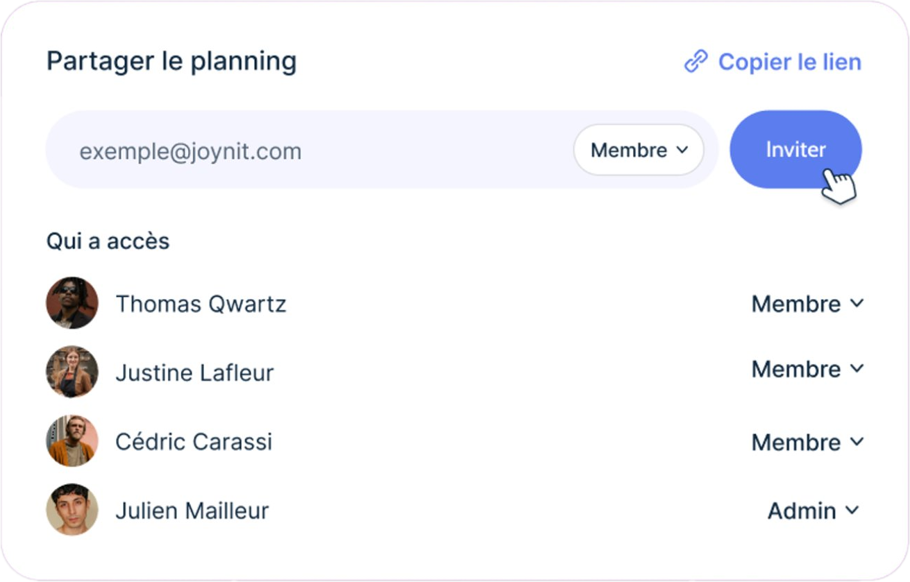910x582 pixels.
Task: Click the Inviter button
Action: point(795,148)
